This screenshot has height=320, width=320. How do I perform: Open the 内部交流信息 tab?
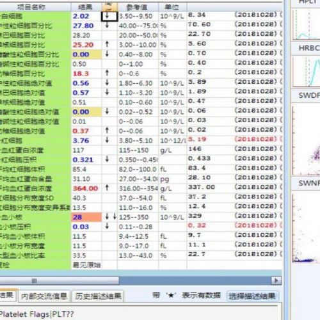[44, 296]
